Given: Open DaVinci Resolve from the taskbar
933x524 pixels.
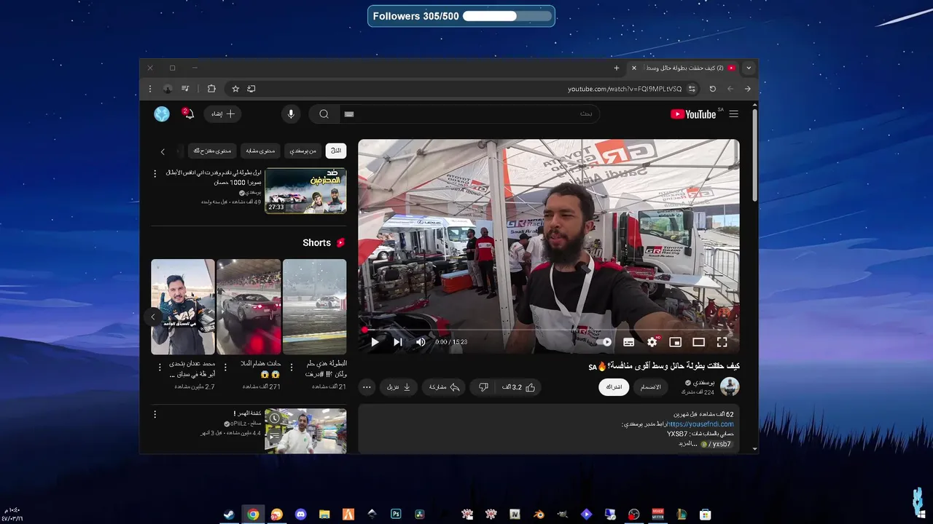Looking at the screenshot, I should tap(420, 515).
